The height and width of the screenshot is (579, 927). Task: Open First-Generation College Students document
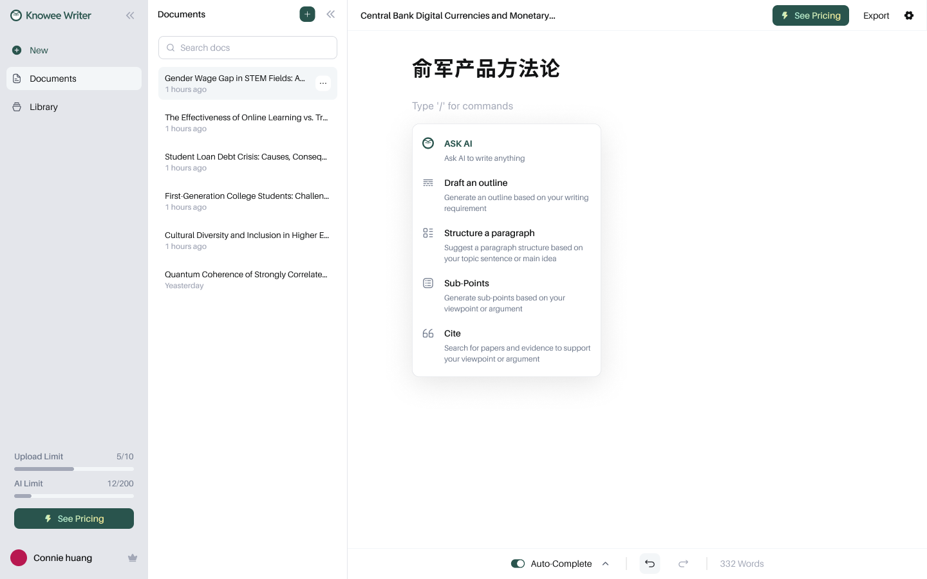tap(248, 201)
